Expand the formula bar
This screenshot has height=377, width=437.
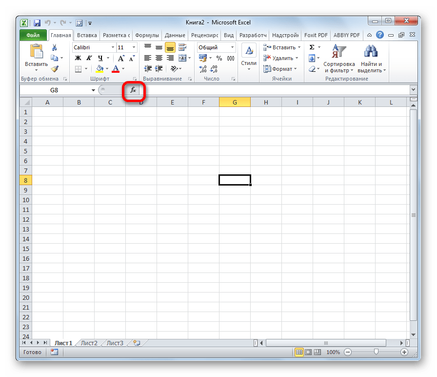click(x=413, y=89)
